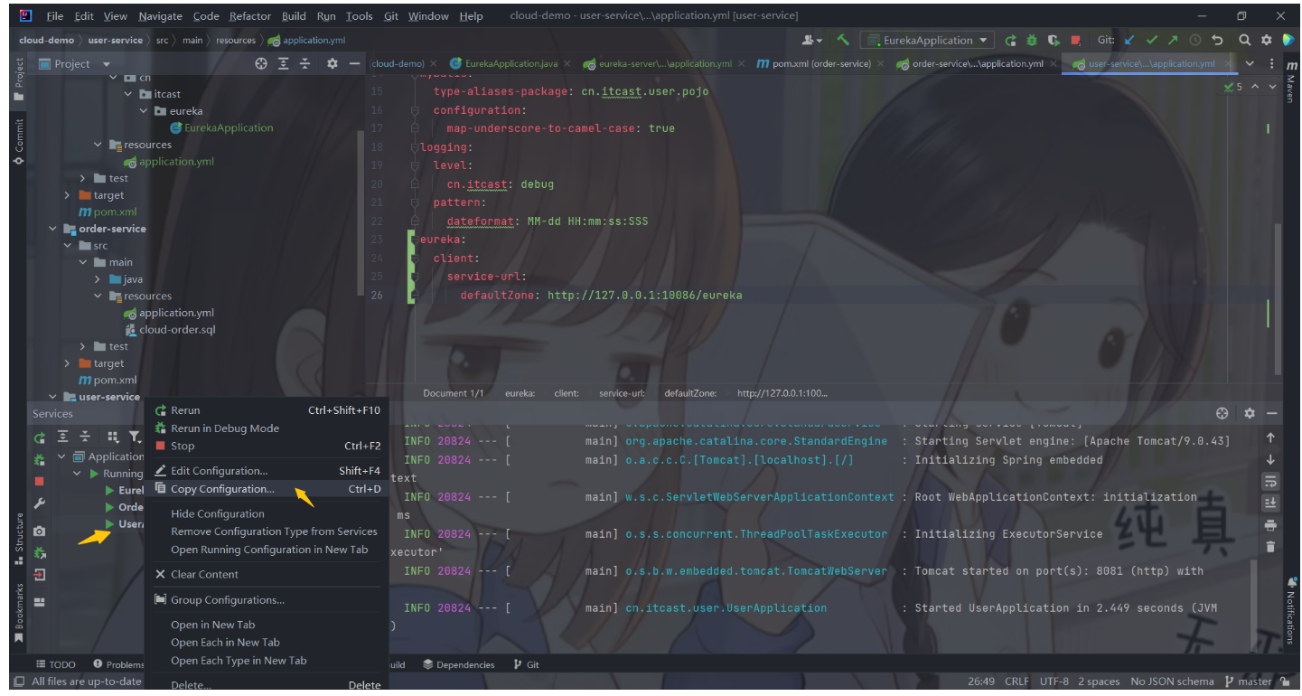
Task: Toggle the Project tool window stripe button
Action: tap(19, 80)
